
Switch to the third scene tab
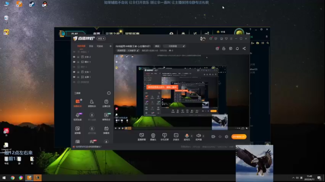coord(100,46)
